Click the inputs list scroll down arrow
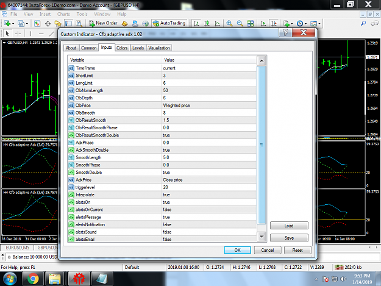 click(x=262, y=236)
